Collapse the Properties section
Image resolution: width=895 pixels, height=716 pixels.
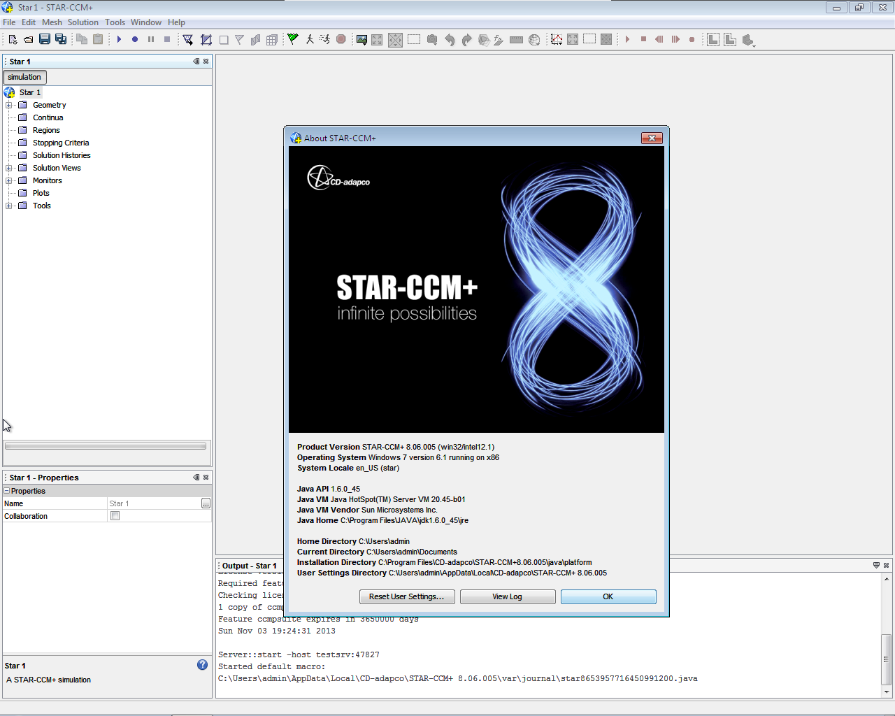point(7,491)
